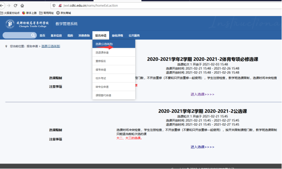Click 进入选课 link under 公选课
The width and height of the screenshot is (282, 169).
[x=202, y=147]
